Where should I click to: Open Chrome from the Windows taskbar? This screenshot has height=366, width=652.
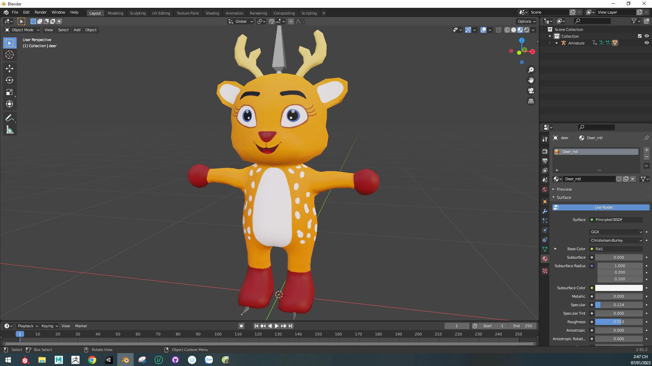[92, 360]
